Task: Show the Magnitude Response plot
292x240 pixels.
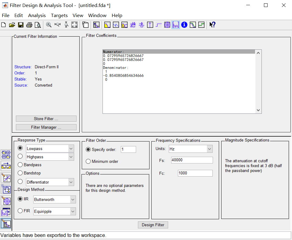Action: tap(107, 25)
